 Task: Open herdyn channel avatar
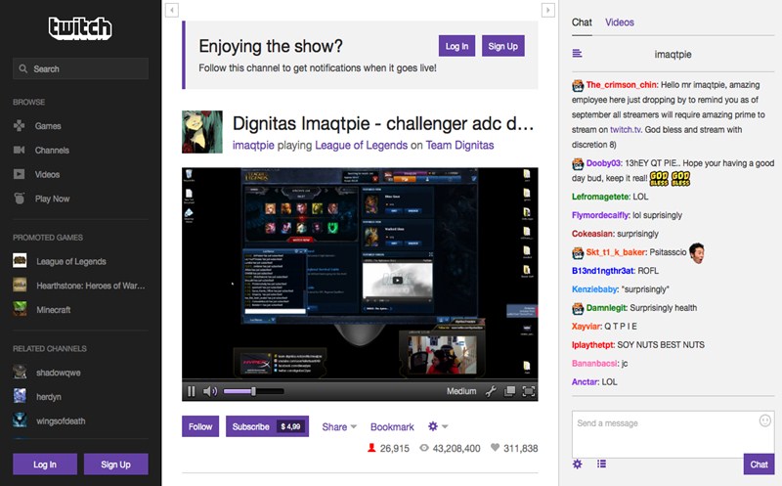[20, 396]
